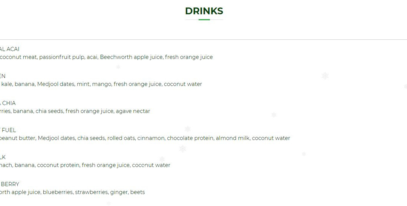Click the large snowflake near the right side

325,76
